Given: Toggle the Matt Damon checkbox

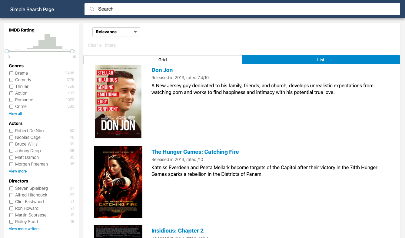Looking at the screenshot, I should point(11,157).
